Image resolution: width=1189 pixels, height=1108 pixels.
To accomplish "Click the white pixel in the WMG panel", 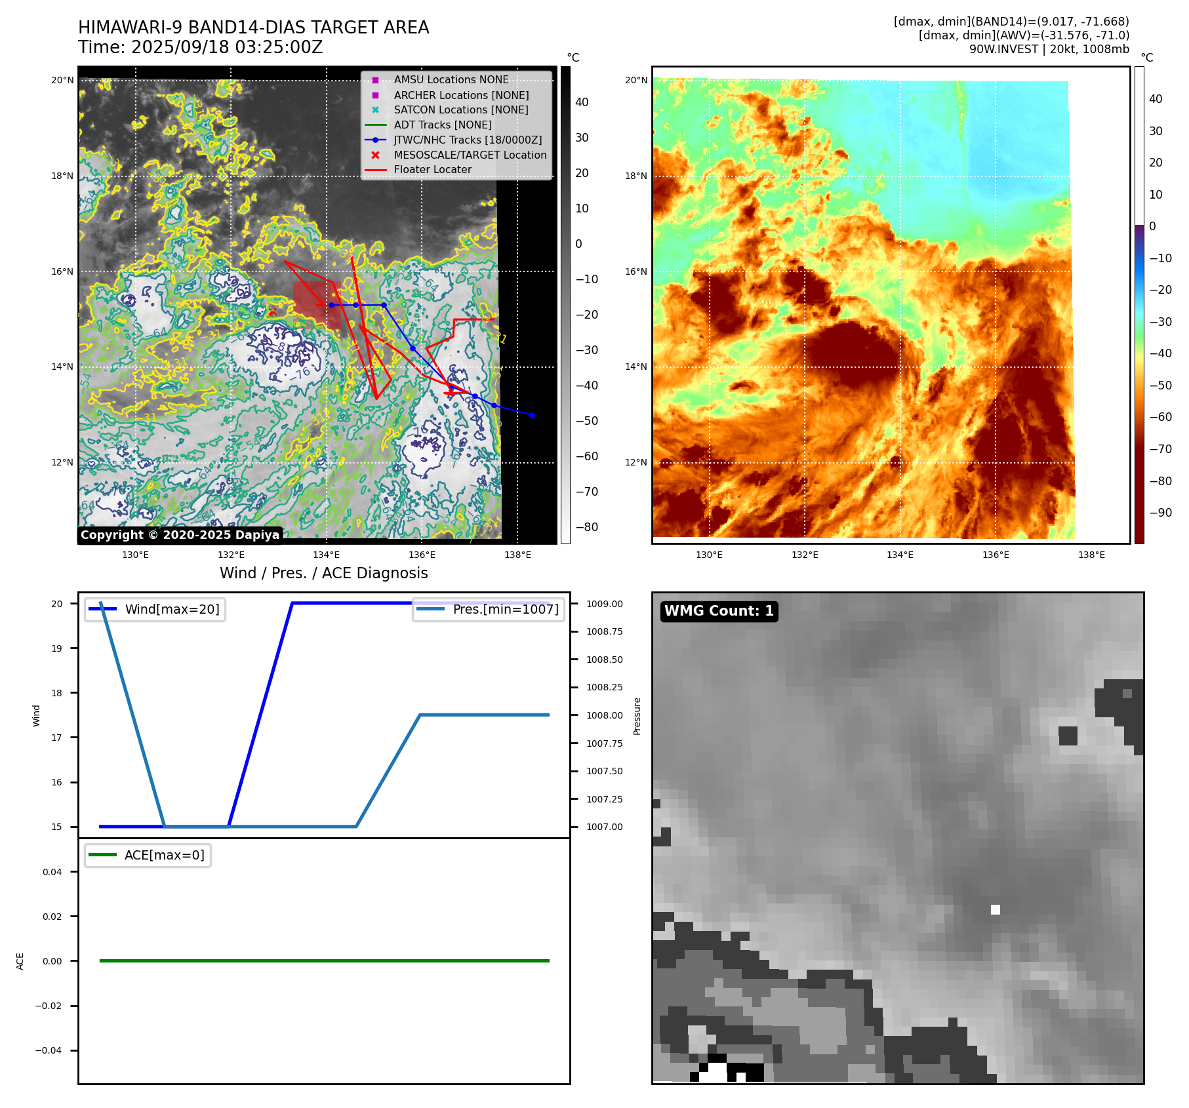I will (x=996, y=909).
